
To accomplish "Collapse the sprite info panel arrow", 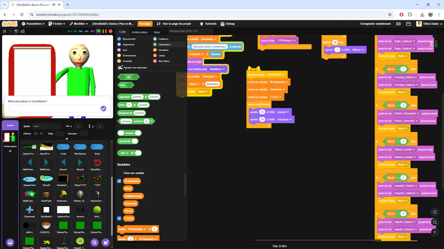I will [67, 139].
